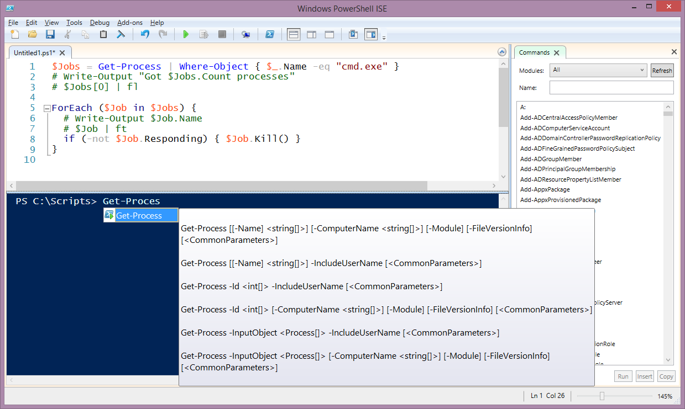The image size is (685, 409).
Task: Create a new script with the New icon
Action: pos(15,34)
